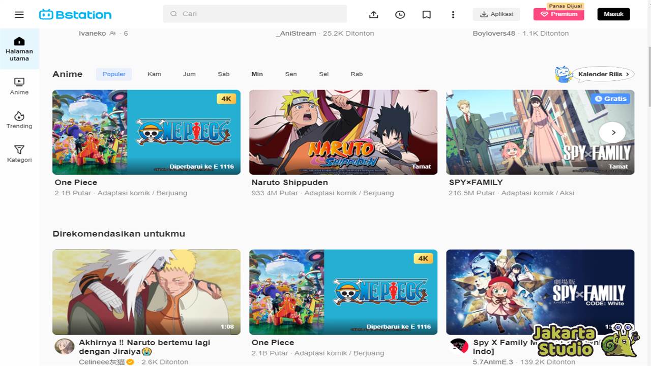This screenshot has height=366, width=651.
Task: Open the Rab release schedule tab
Action: pyautogui.click(x=356, y=74)
